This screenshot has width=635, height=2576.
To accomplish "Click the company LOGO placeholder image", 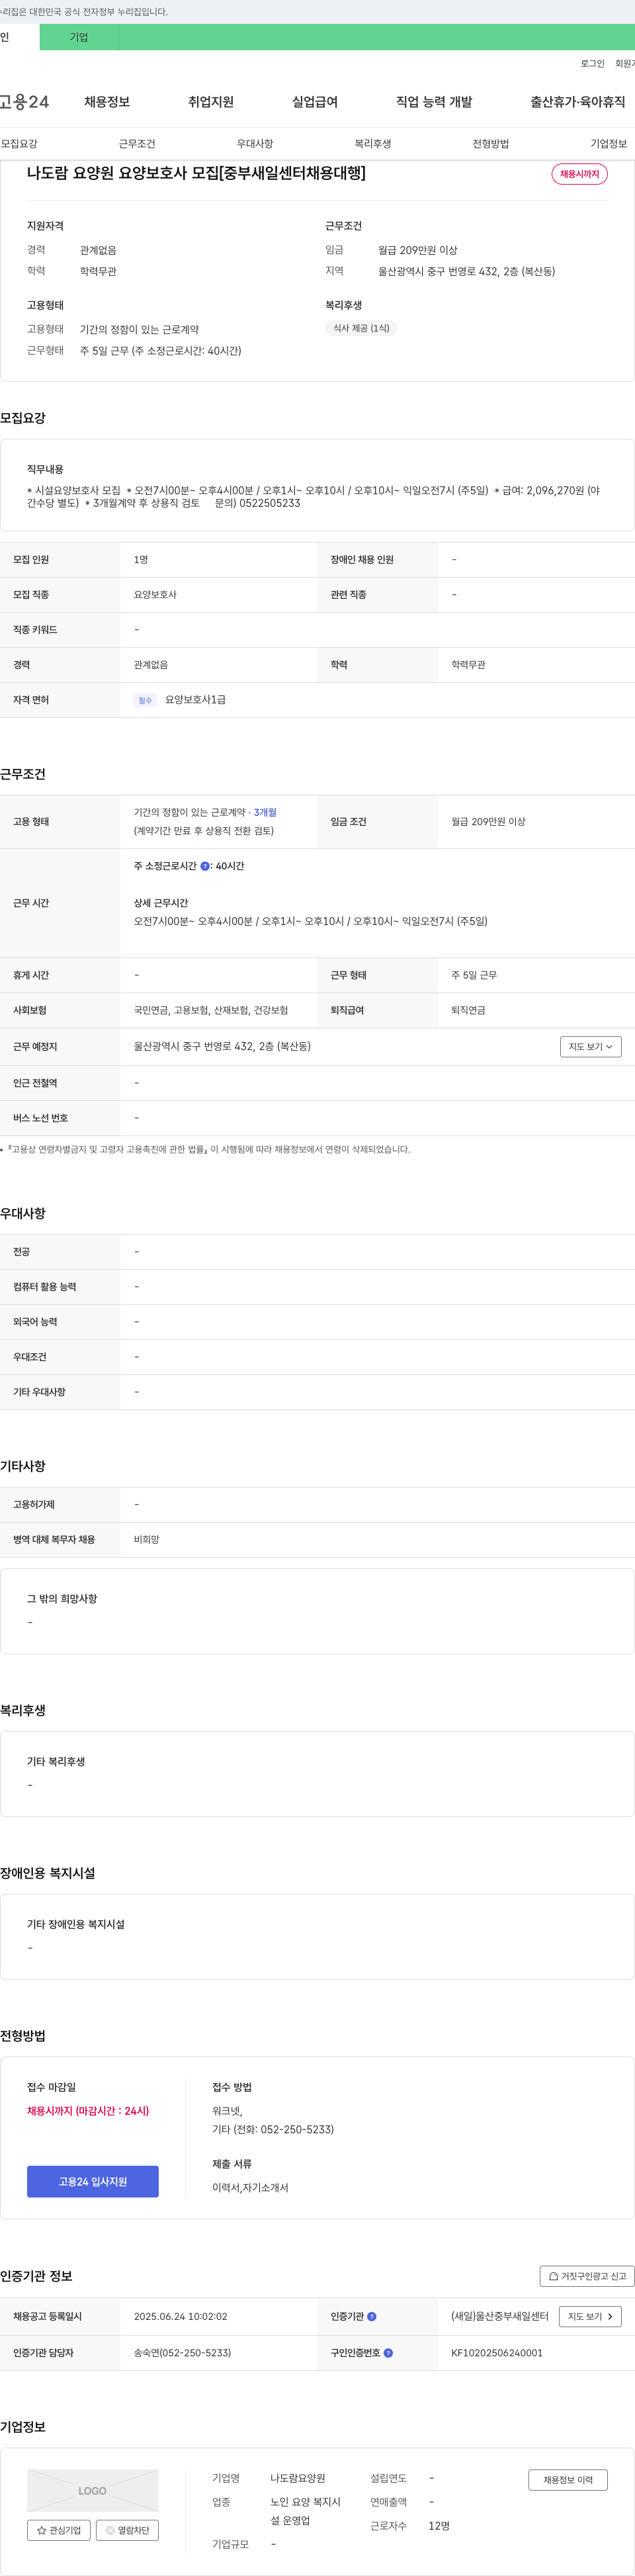I will (x=92, y=2491).
